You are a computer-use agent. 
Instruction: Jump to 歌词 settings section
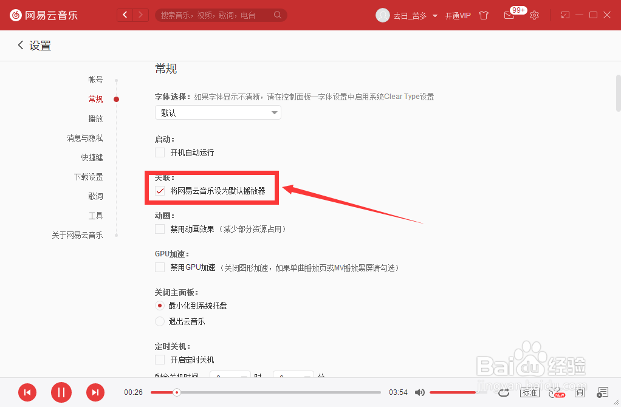point(95,196)
